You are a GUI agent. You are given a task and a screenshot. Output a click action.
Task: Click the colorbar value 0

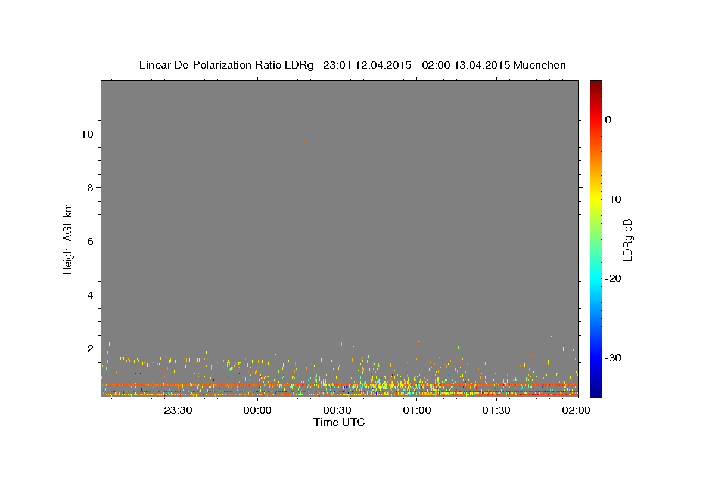pyautogui.click(x=608, y=120)
